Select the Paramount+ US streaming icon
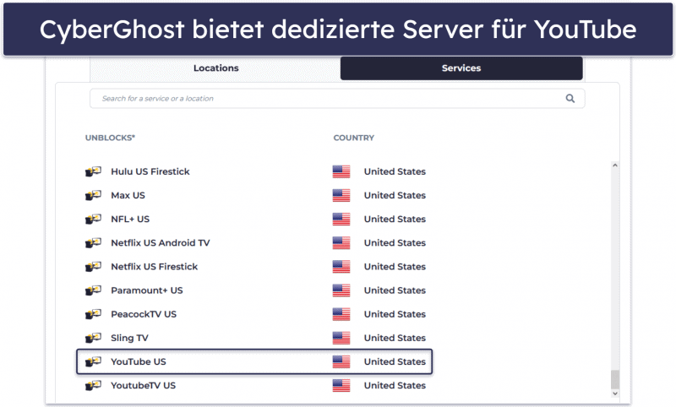This screenshot has height=407, width=676. click(x=93, y=290)
